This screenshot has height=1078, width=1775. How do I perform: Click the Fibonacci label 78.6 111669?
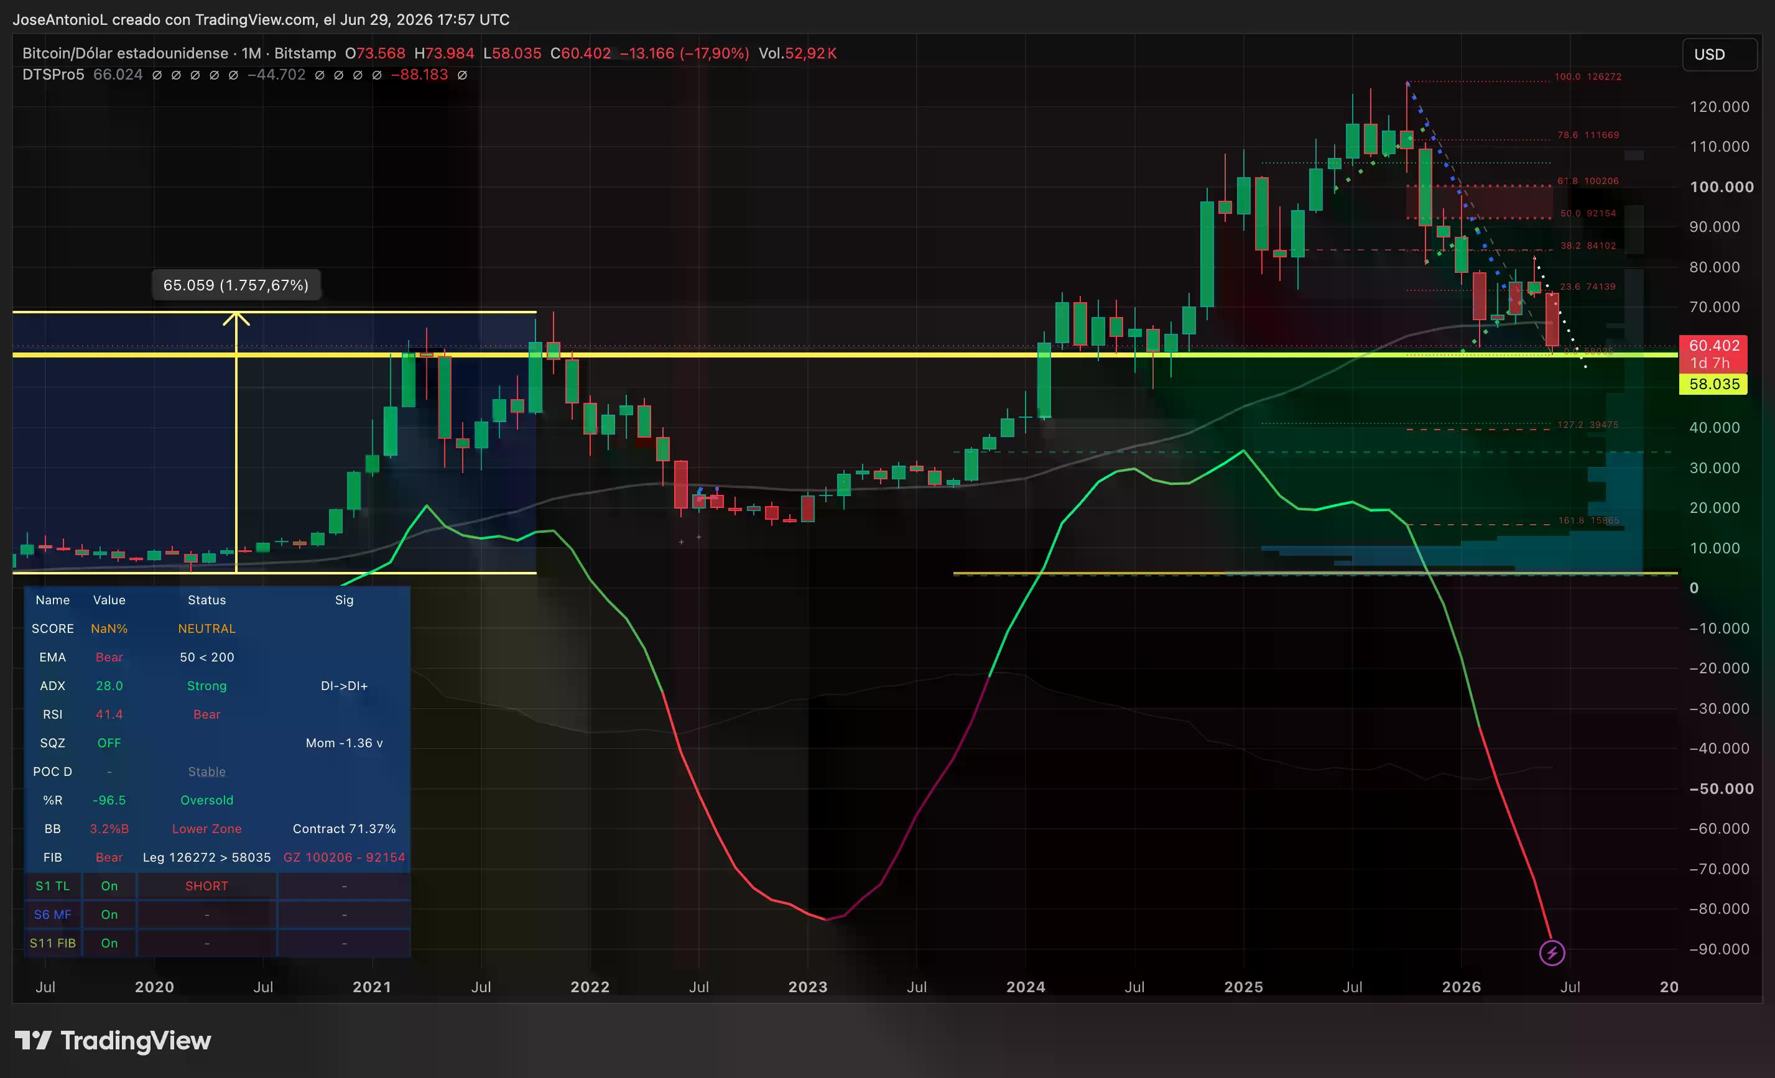point(1588,135)
